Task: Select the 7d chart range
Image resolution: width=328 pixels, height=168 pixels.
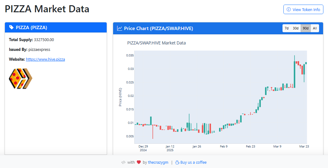Action: tap(287, 28)
